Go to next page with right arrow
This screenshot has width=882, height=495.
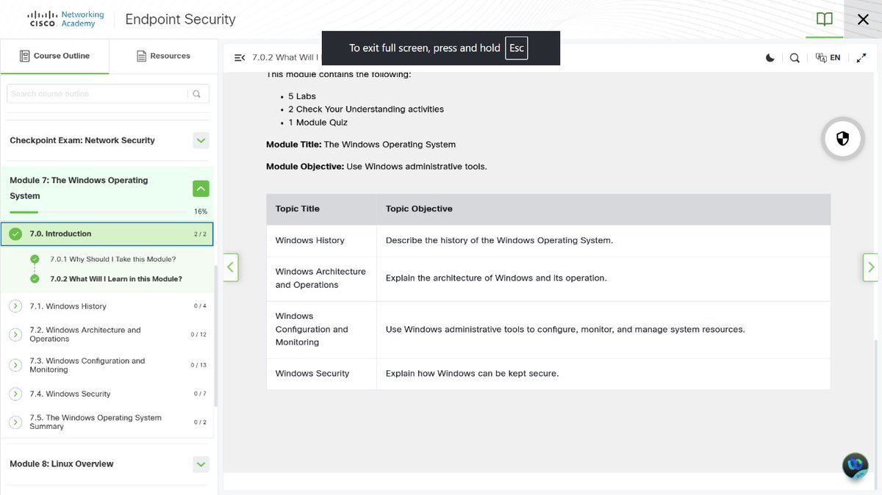[871, 267]
